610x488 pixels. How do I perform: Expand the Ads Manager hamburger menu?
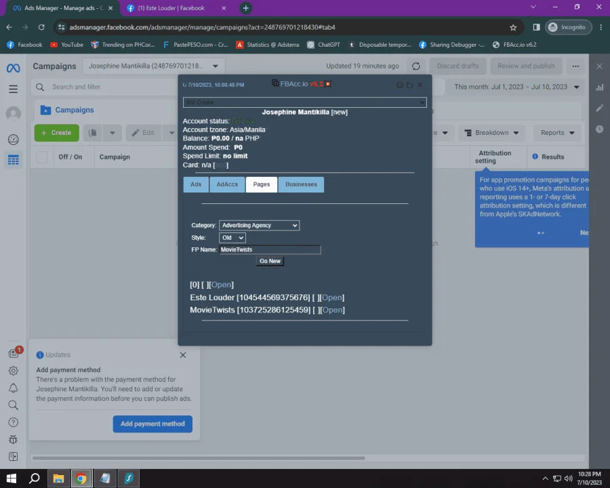pyautogui.click(x=14, y=89)
